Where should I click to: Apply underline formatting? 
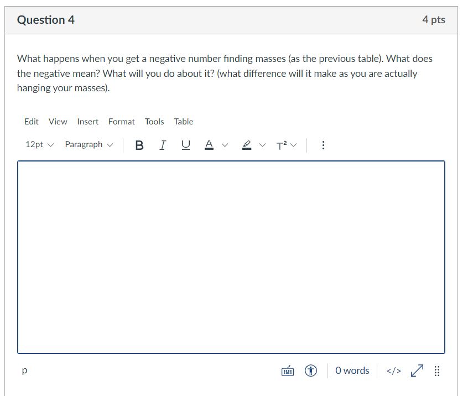pos(185,145)
